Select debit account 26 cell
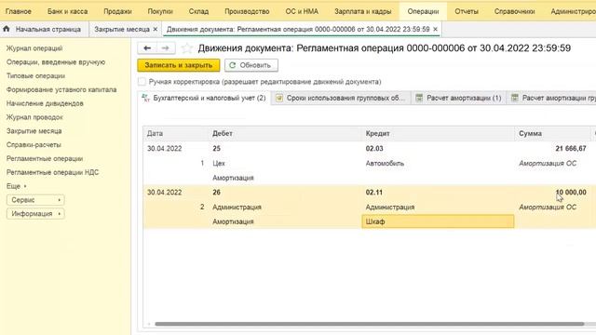 [x=216, y=193]
